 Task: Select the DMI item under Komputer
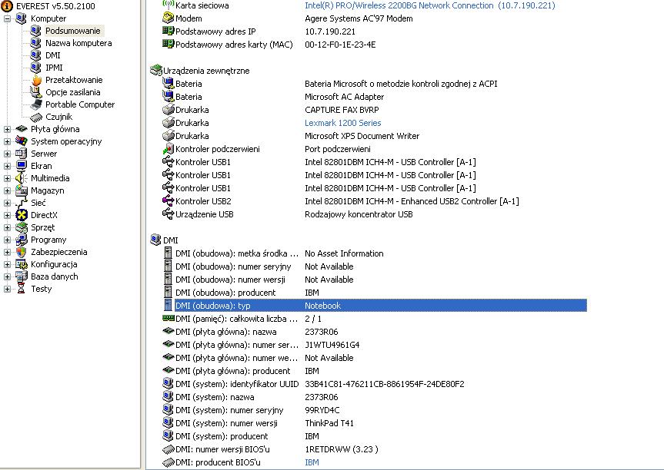52,55
